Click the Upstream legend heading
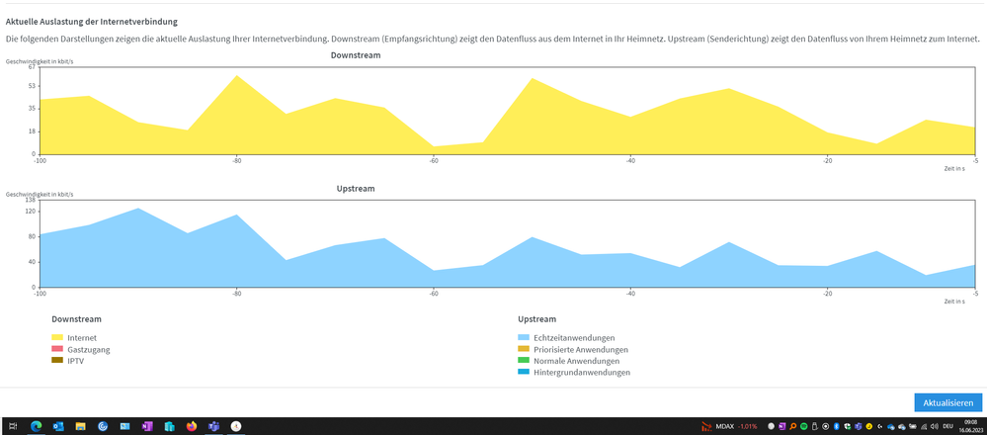Screen dimensions: 987x435 (x=536, y=319)
